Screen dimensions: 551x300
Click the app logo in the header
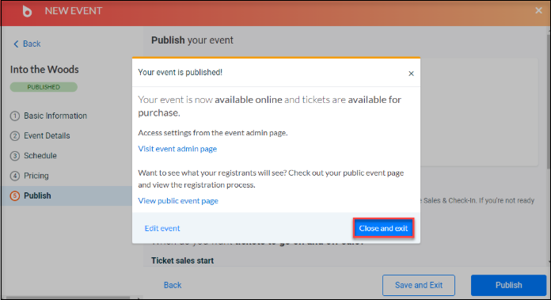tap(27, 11)
